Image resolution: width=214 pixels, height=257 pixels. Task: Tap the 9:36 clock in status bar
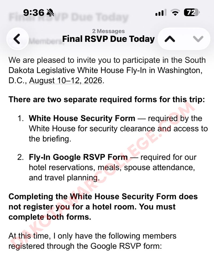tap(34, 12)
